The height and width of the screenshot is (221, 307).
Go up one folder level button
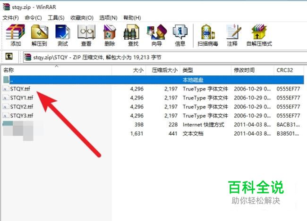[9, 57]
